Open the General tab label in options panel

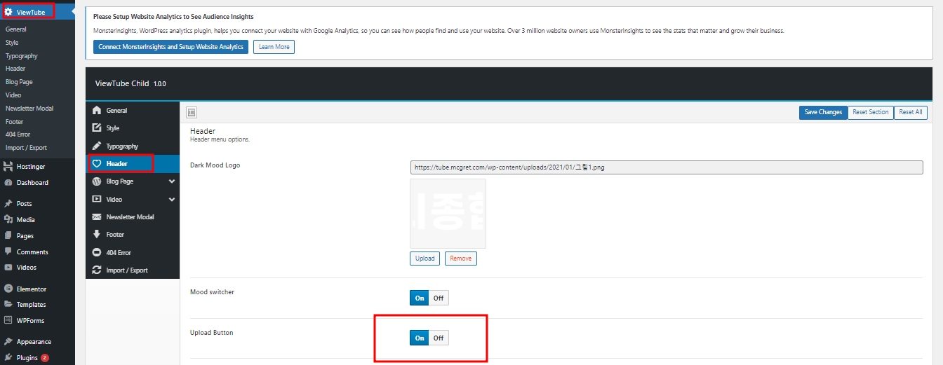click(x=117, y=111)
